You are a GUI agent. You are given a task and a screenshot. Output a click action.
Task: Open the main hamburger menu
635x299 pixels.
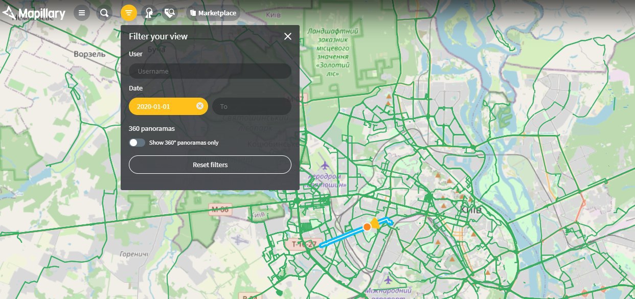82,13
